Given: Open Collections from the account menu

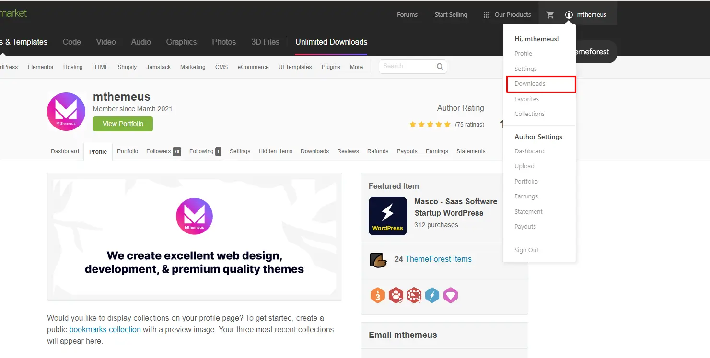Looking at the screenshot, I should tap(529, 114).
